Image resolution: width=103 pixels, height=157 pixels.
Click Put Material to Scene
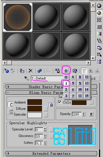pos(13,71)
